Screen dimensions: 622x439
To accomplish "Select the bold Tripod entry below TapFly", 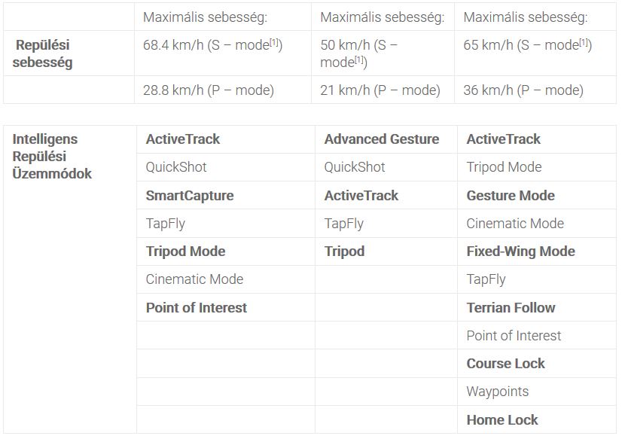I will (344, 252).
